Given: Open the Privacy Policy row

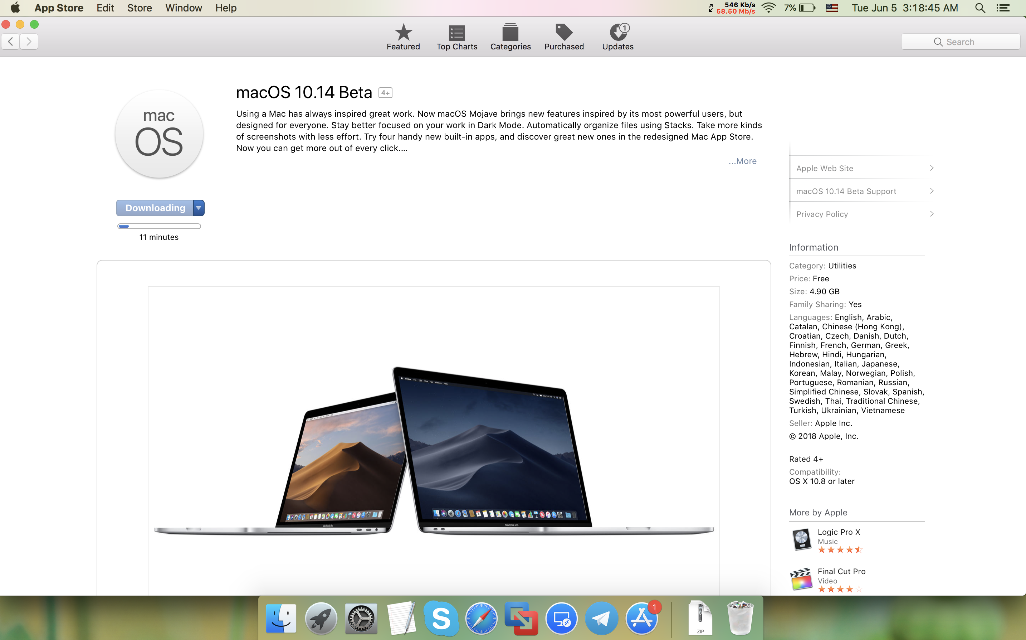Looking at the screenshot, I should pos(863,214).
